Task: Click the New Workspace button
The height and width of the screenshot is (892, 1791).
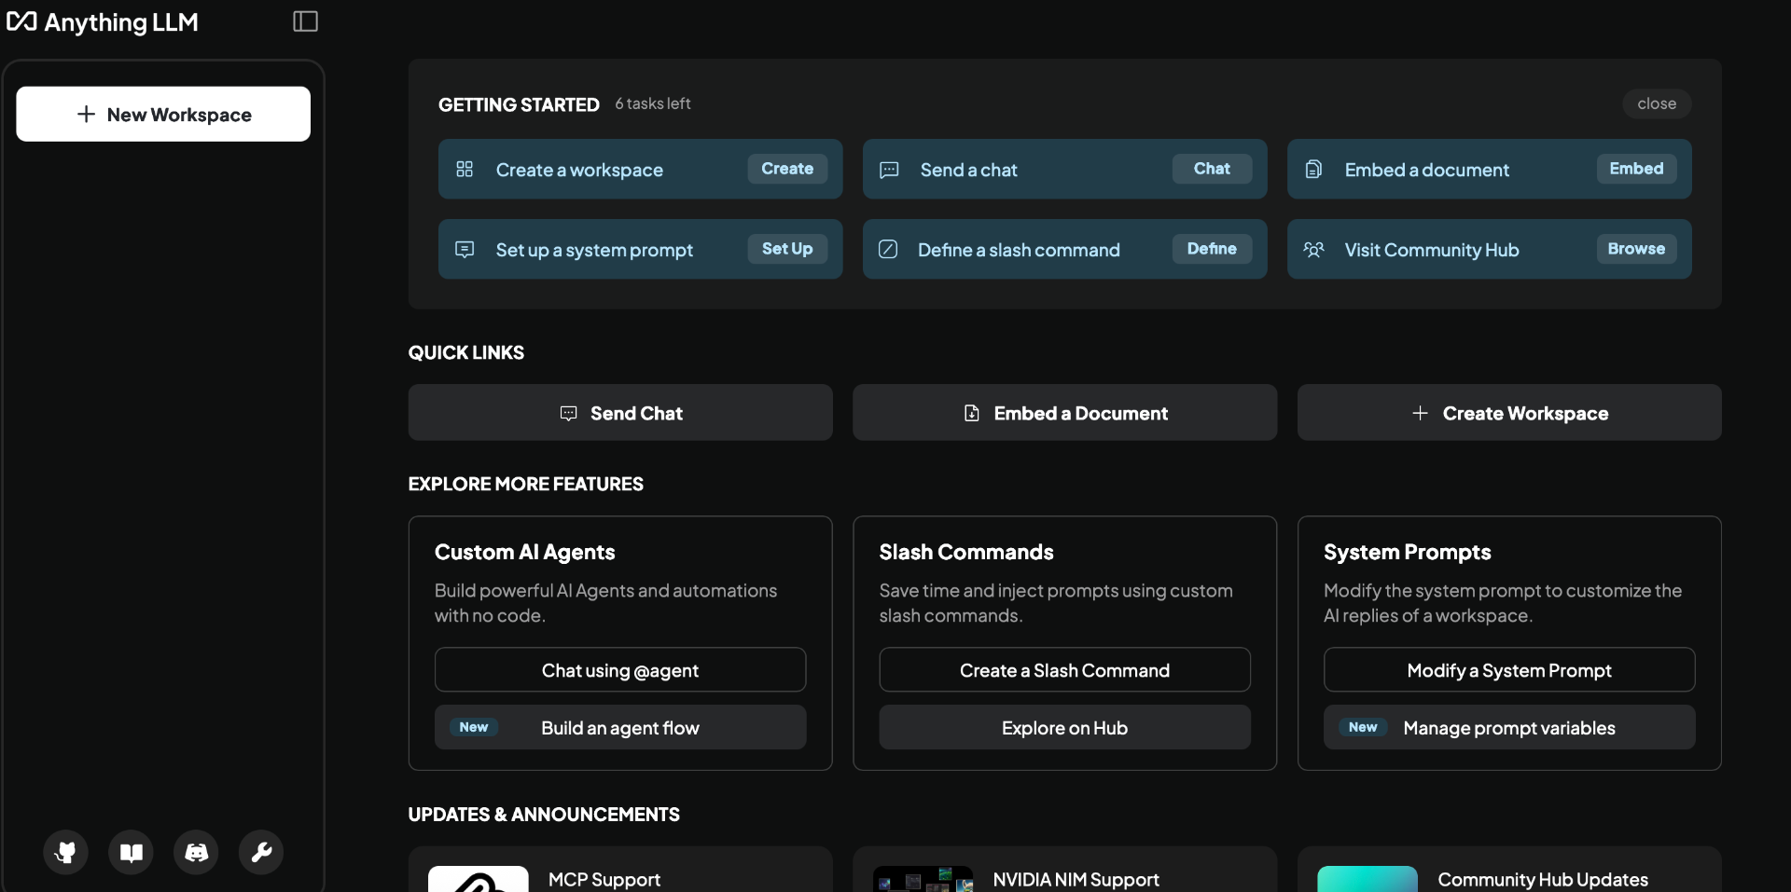Action: click(163, 114)
